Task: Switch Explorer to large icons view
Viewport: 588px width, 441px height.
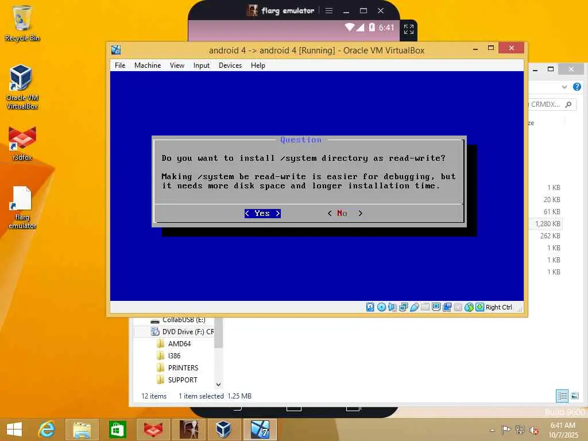Action: point(575,396)
